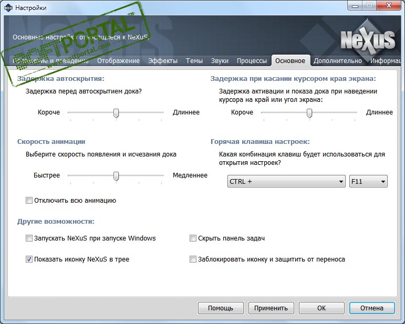Screen dimensions: 405x324
Task: Go to the 'Процессы' tab
Action: point(252,61)
